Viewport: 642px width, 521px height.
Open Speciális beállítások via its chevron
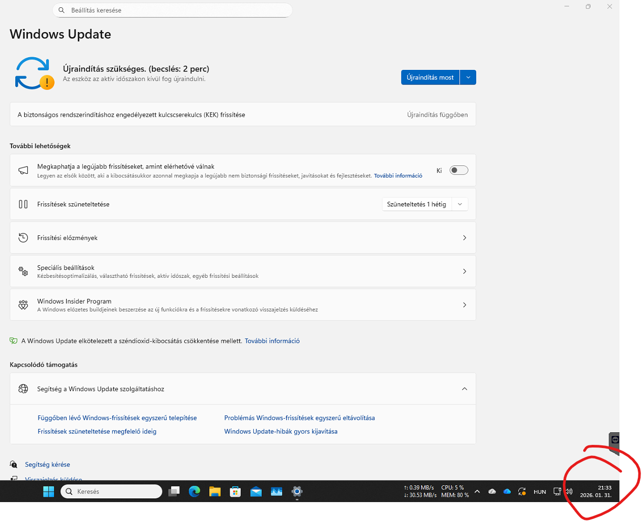click(464, 272)
